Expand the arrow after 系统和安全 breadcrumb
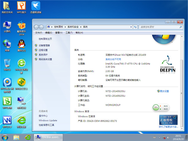 pyautogui.click(x=81, y=27)
